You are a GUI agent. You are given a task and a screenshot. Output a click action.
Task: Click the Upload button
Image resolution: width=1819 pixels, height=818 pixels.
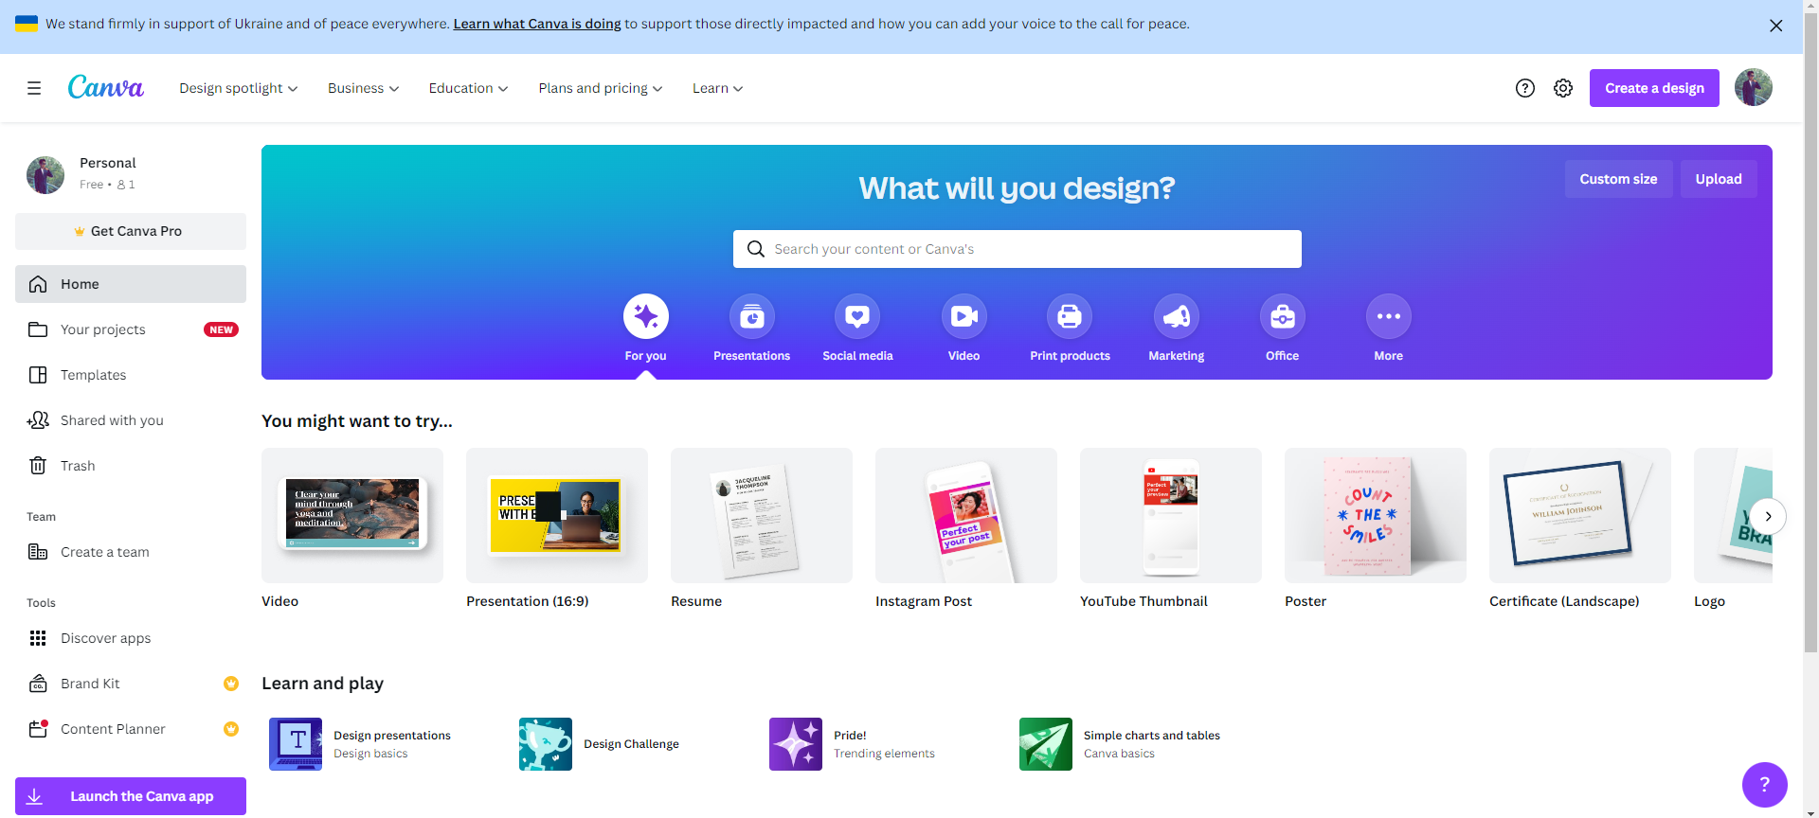(x=1719, y=179)
